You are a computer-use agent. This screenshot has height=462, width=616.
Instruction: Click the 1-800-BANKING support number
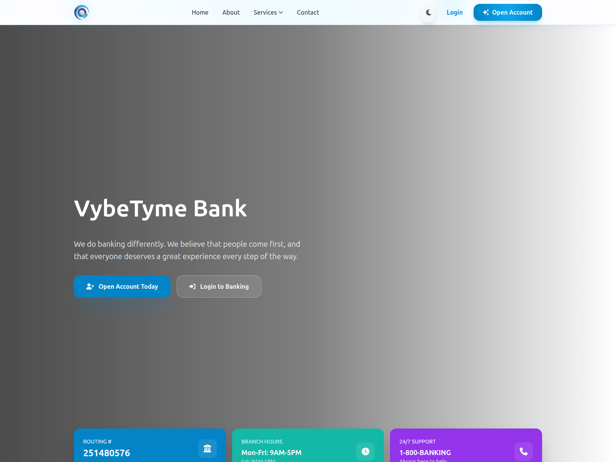(x=425, y=453)
